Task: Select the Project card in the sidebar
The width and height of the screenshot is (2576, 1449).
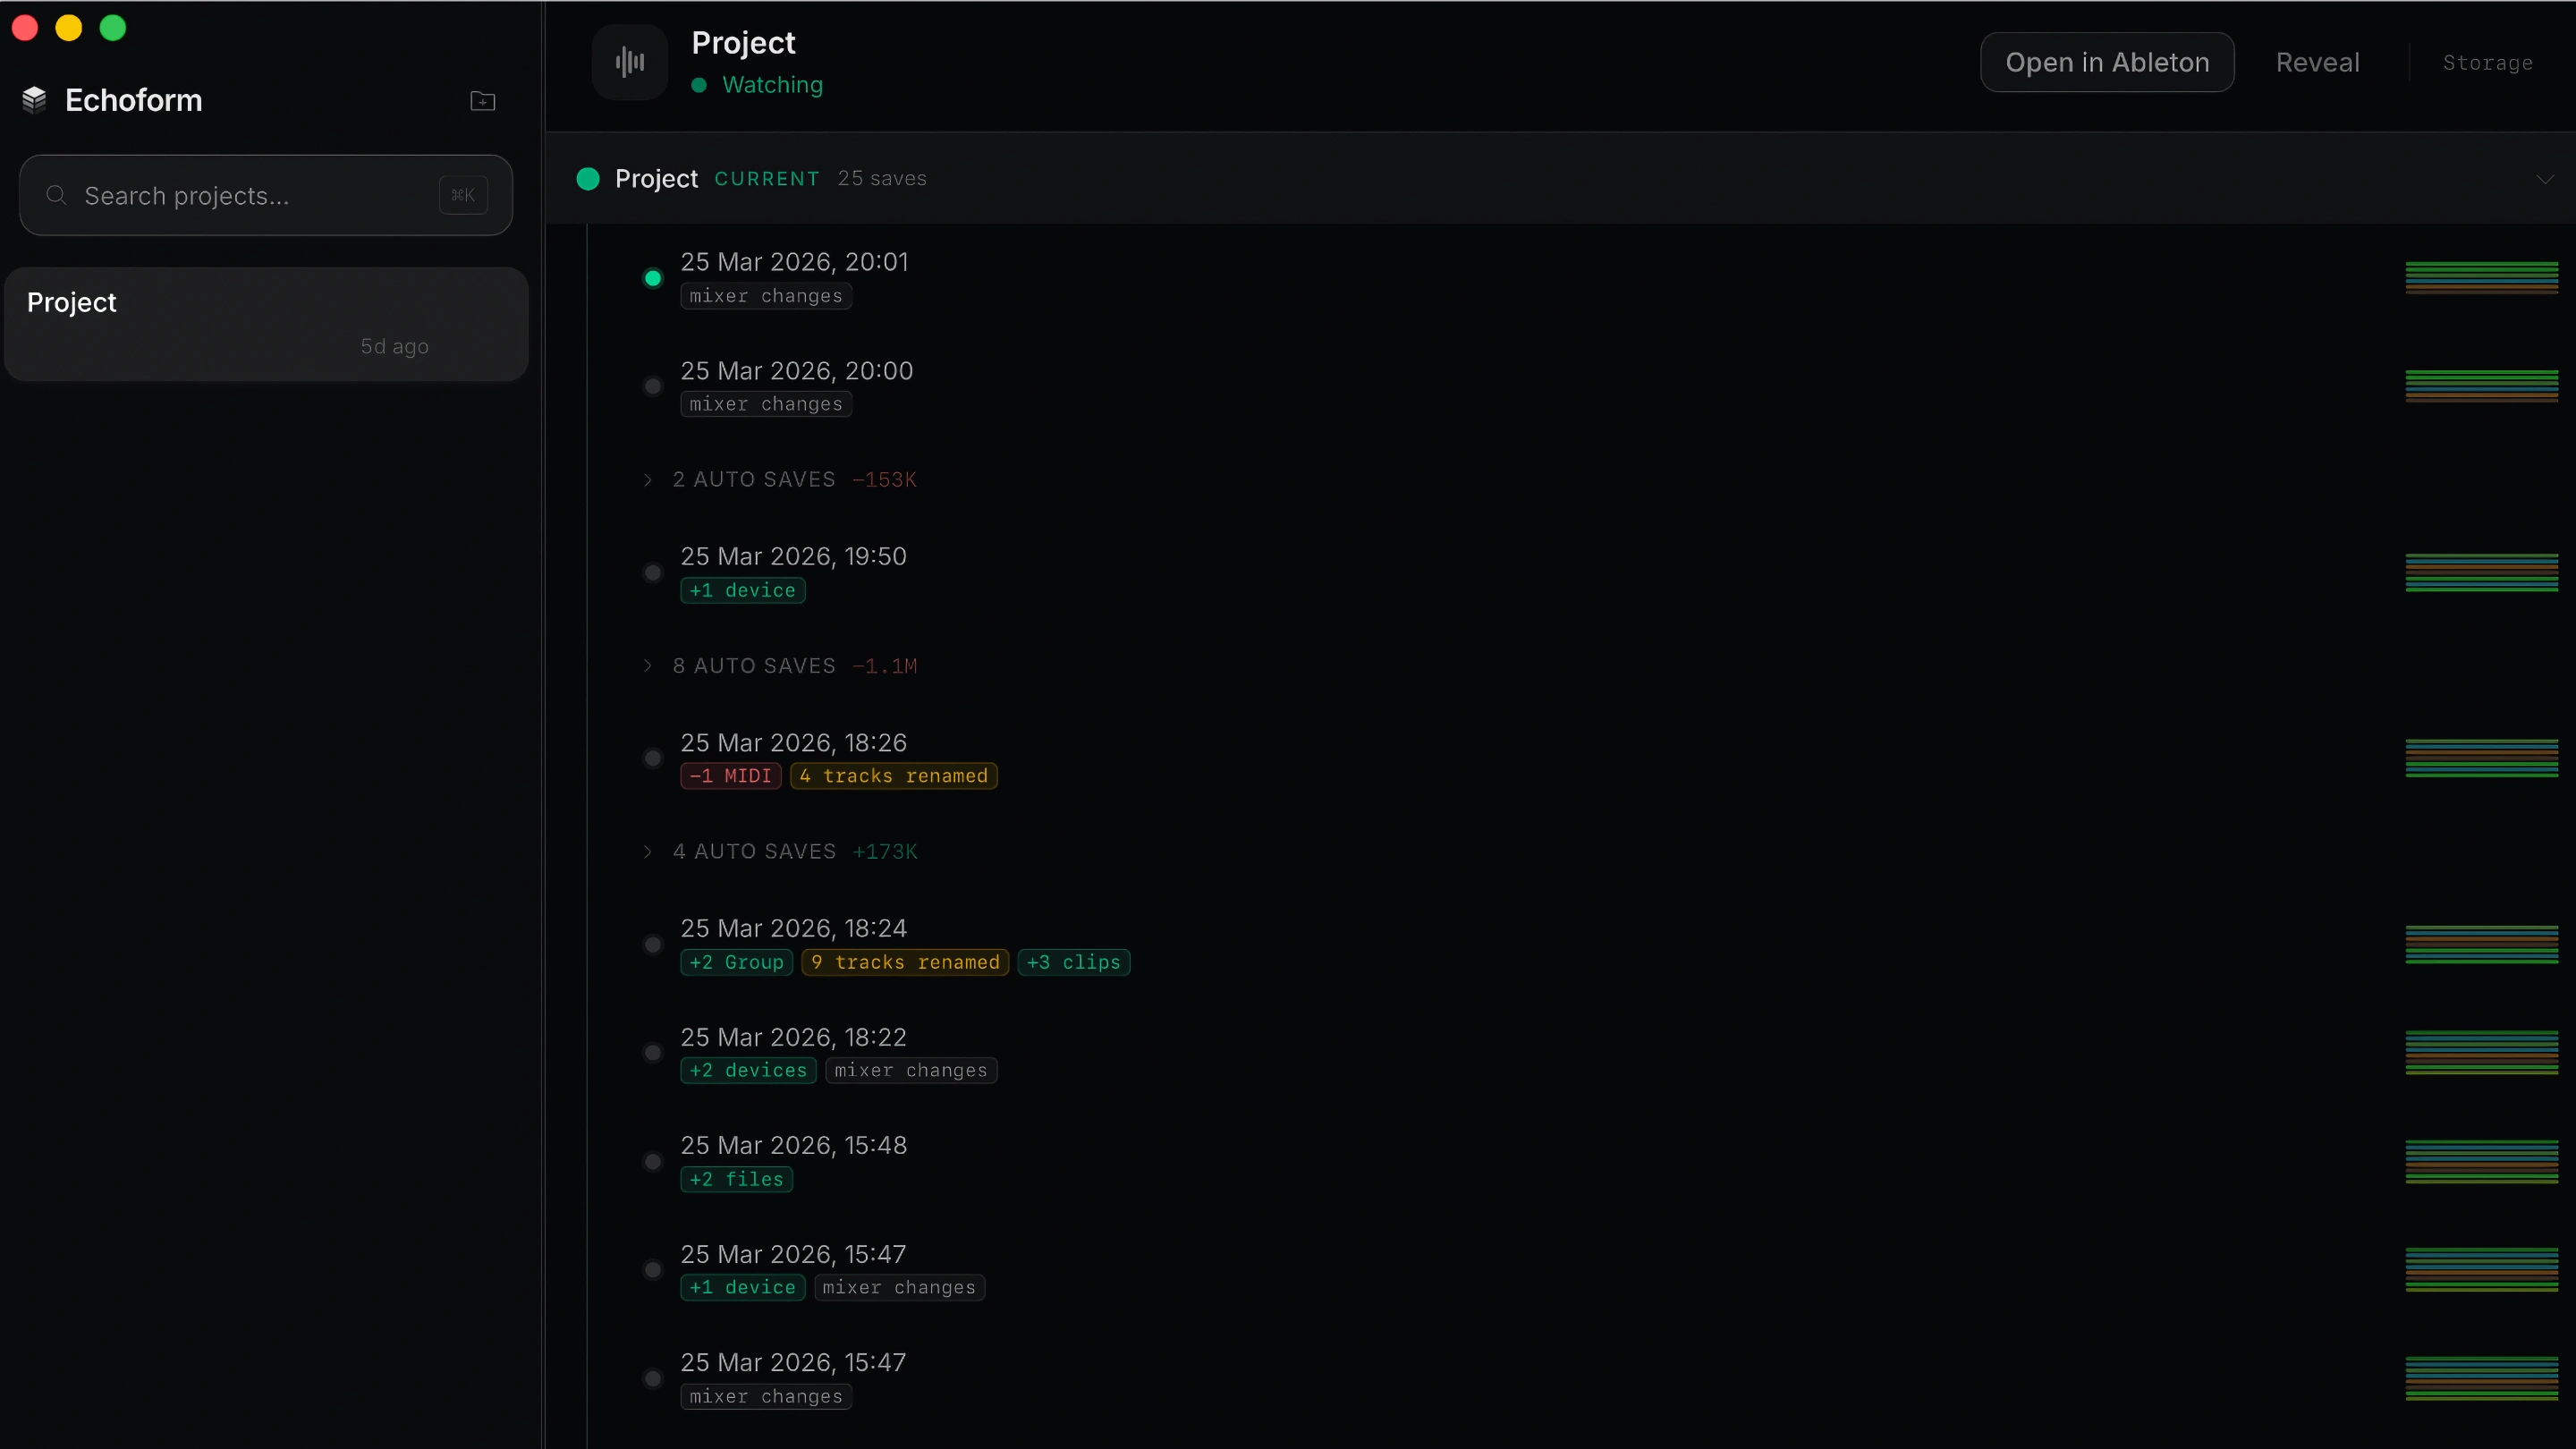Action: point(265,322)
